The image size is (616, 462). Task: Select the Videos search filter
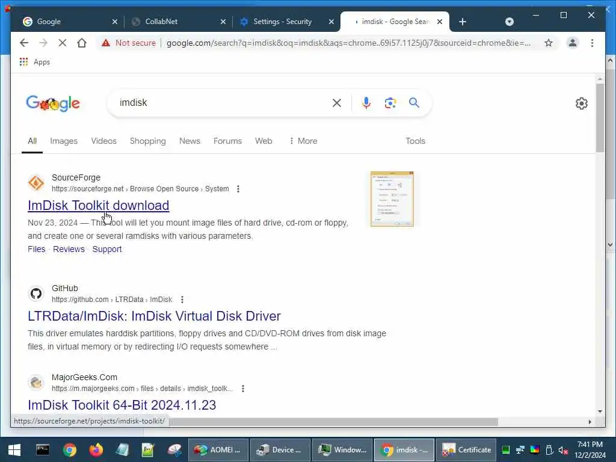[x=103, y=141]
